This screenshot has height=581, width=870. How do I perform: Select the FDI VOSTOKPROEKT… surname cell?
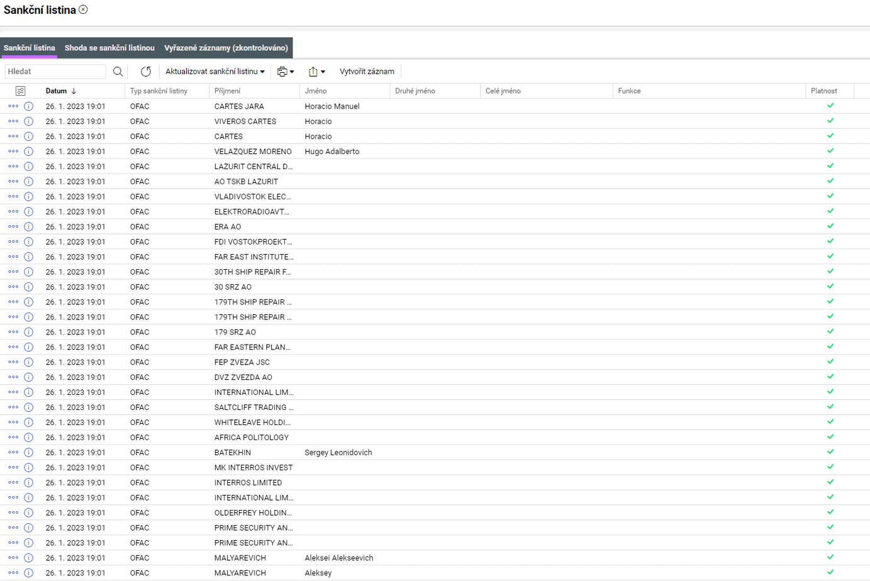[x=253, y=242]
